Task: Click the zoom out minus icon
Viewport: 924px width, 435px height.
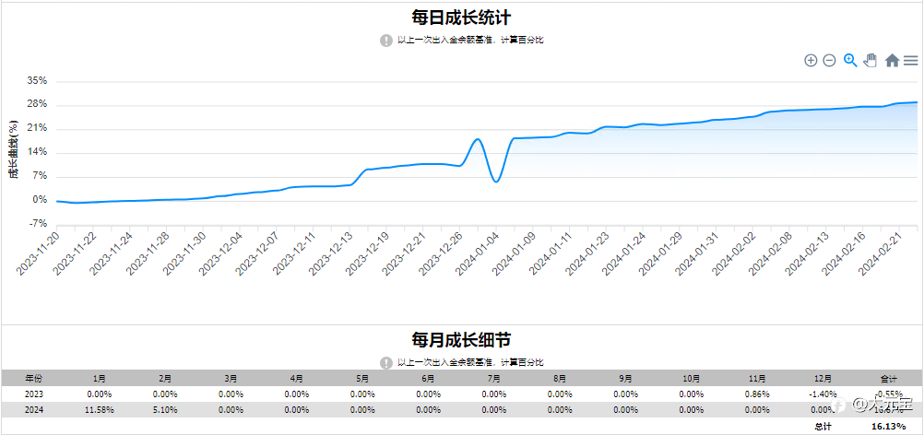Action: (829, 60)
